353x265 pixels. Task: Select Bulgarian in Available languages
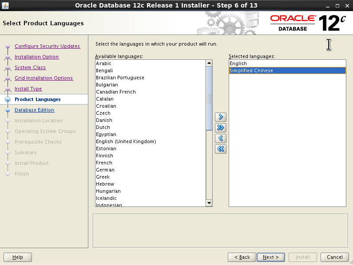151,85
